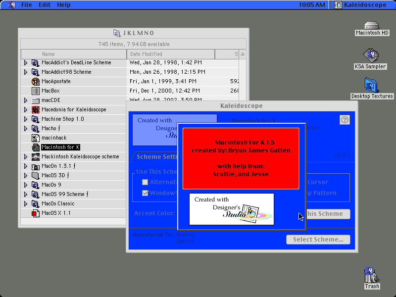Expand the macCDE folder triangle
The image size is (396, 297).
coord(26,100)
